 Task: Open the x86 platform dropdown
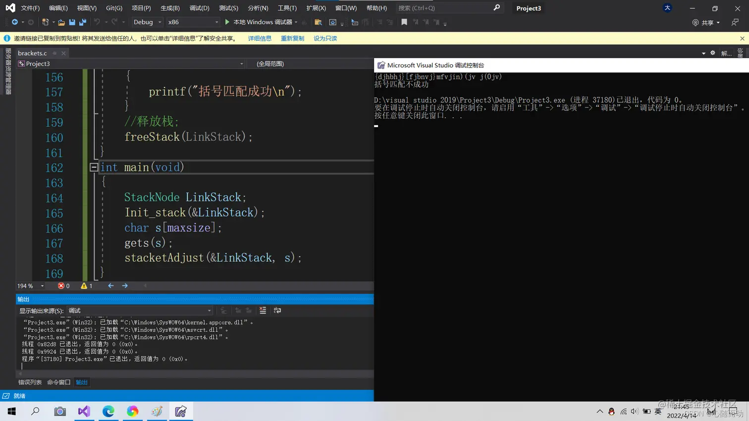pyautogui.click(x=193, y=22)
